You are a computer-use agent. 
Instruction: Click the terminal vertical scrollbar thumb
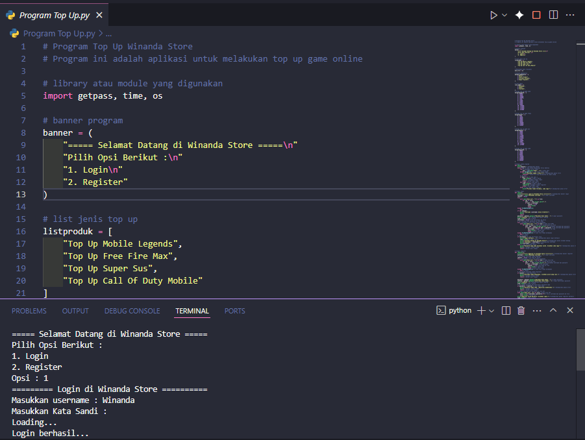coord(580,350)
